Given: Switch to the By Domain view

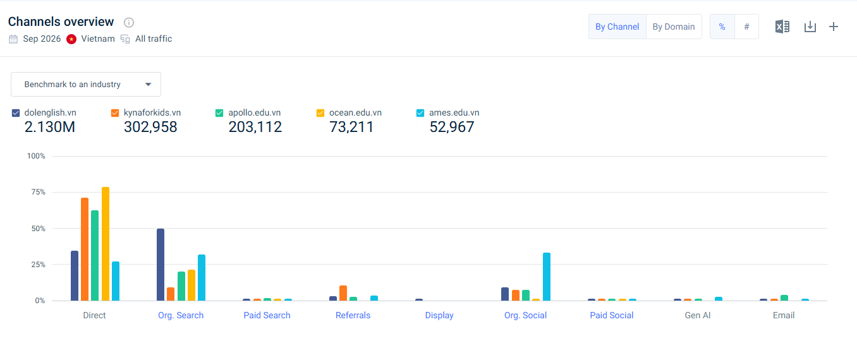Looking at the screenshot, I should (x=674, y=27).
